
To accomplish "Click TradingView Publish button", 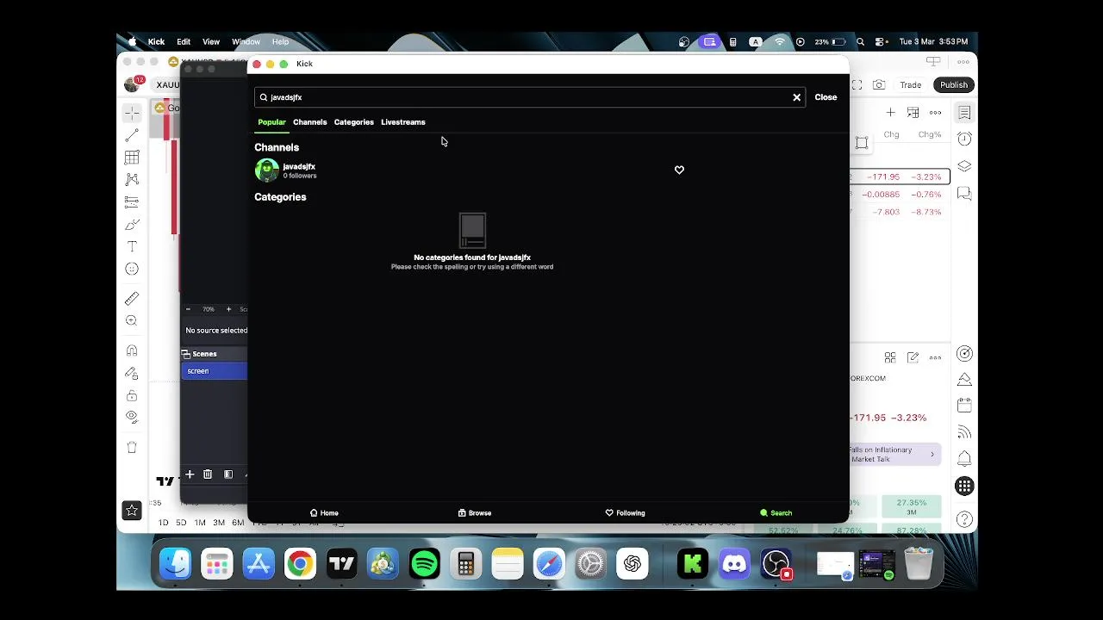I will [x=953, y=85].
